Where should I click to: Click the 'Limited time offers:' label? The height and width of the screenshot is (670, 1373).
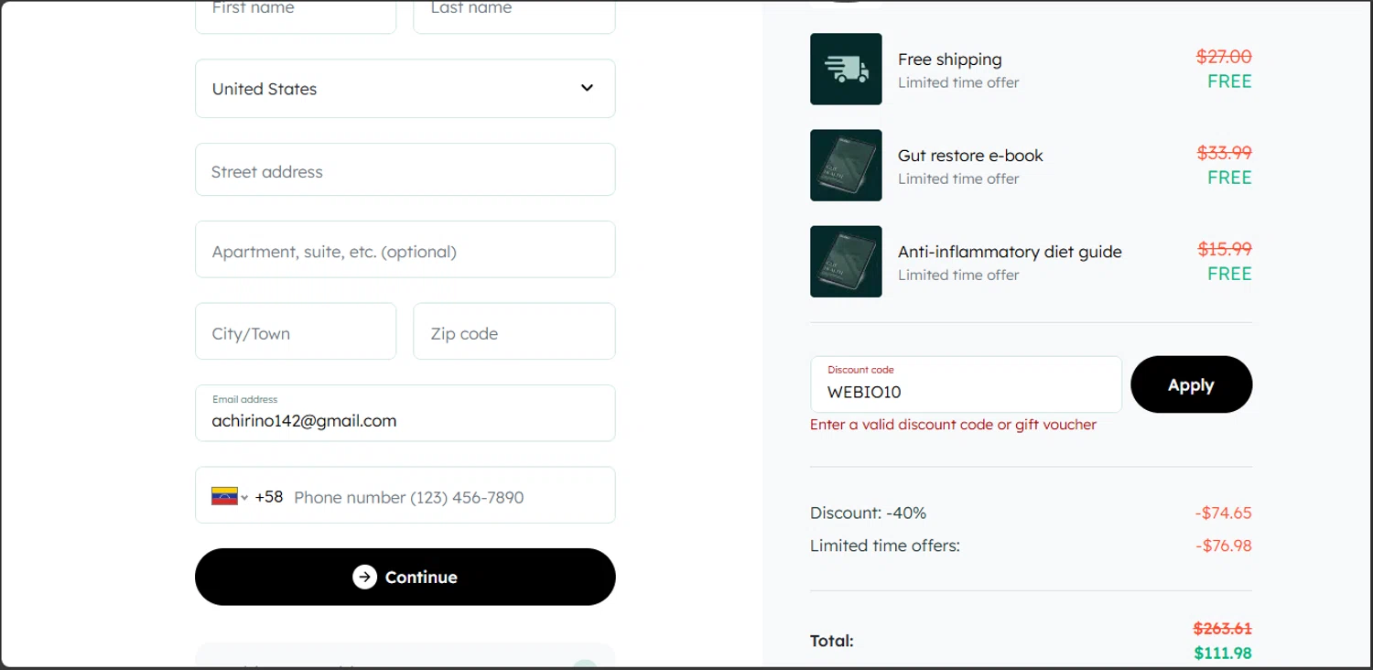tap(885, 546)
